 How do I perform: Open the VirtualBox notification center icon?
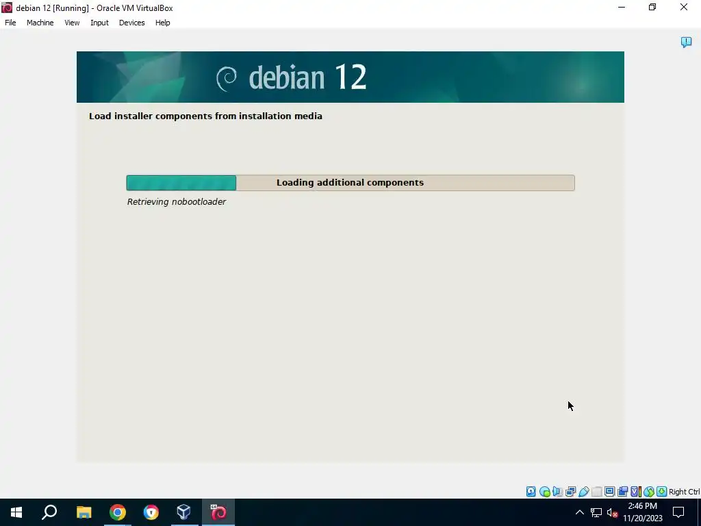pyautogui.click(x=686, y=42)
